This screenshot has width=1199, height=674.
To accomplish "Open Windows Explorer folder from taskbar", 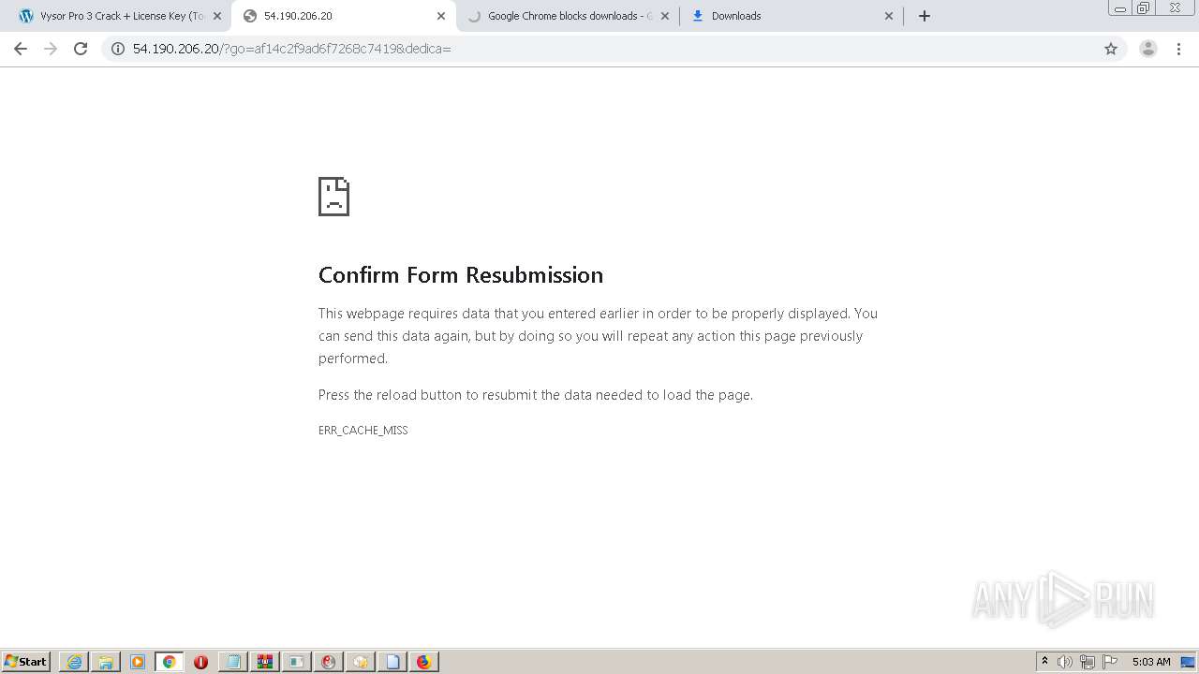I will 106,662.
